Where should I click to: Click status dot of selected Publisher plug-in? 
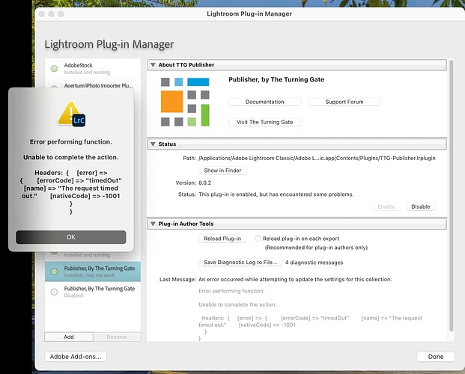tap(55, 271)
